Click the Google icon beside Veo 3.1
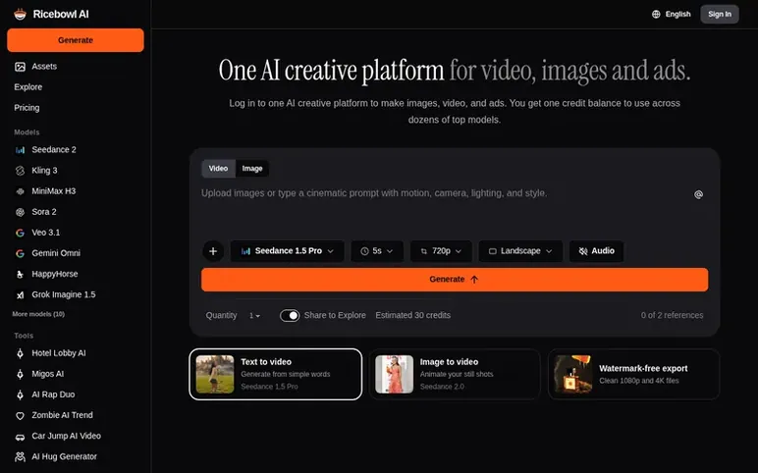 point(20,233)
